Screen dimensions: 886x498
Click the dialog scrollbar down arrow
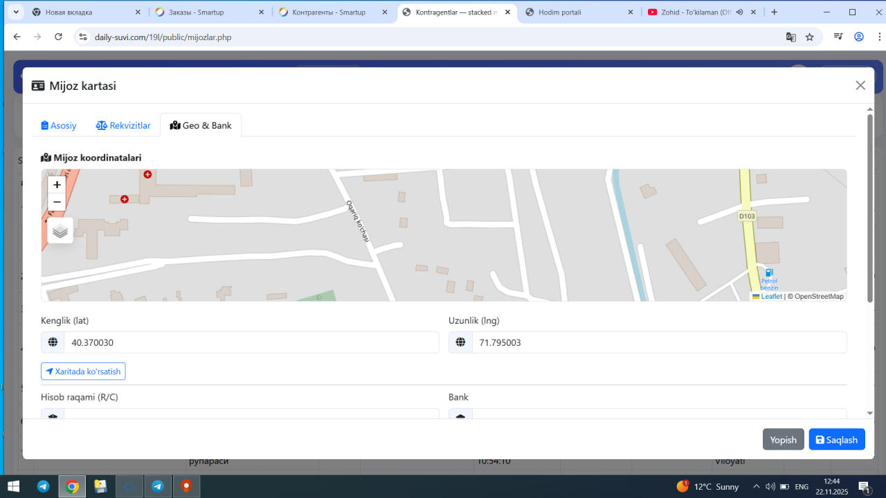click(870, 414)
